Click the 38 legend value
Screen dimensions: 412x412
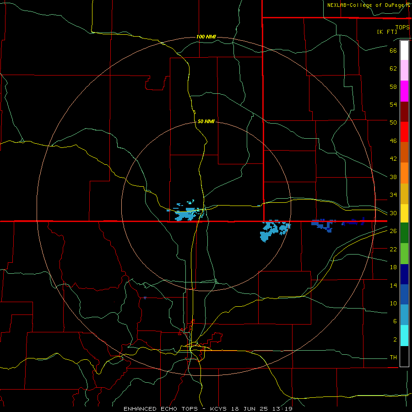393,177
